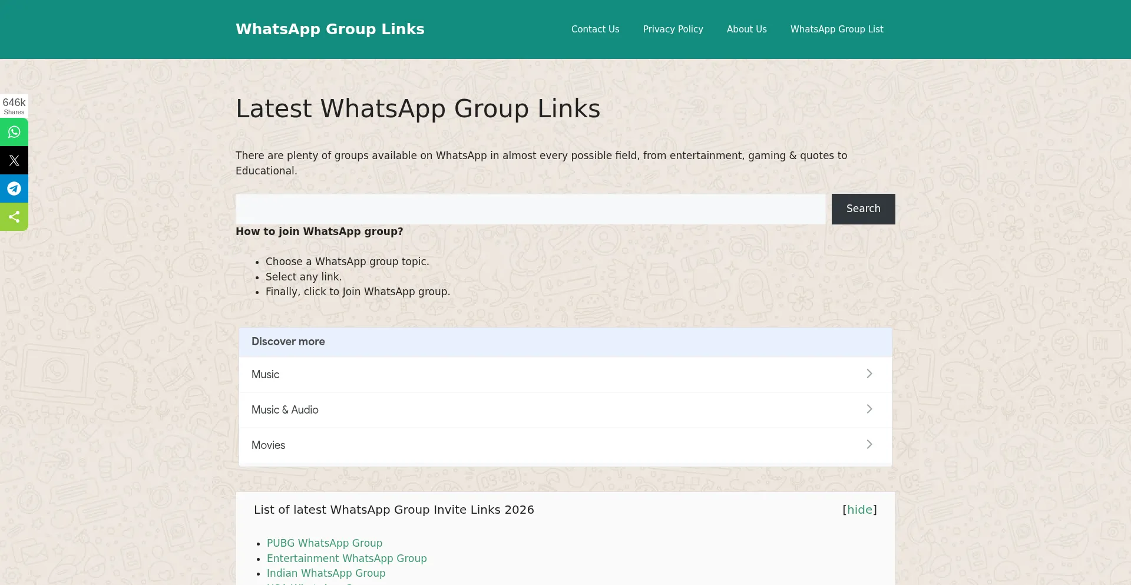Image resolution: width=1131 pixels, height=585 pixels.
Task: Click 'Select any link.' bullet
Action: tap(303, 277)
